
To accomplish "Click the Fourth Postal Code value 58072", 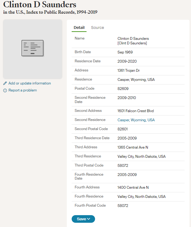I will click(x=123, y=205).
